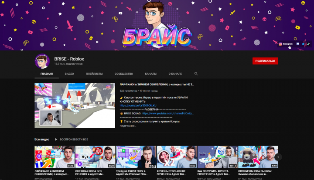Open the BRISE SQUAD youtube channel link
This screenshot has height=180, width=314.
(167, 113)
